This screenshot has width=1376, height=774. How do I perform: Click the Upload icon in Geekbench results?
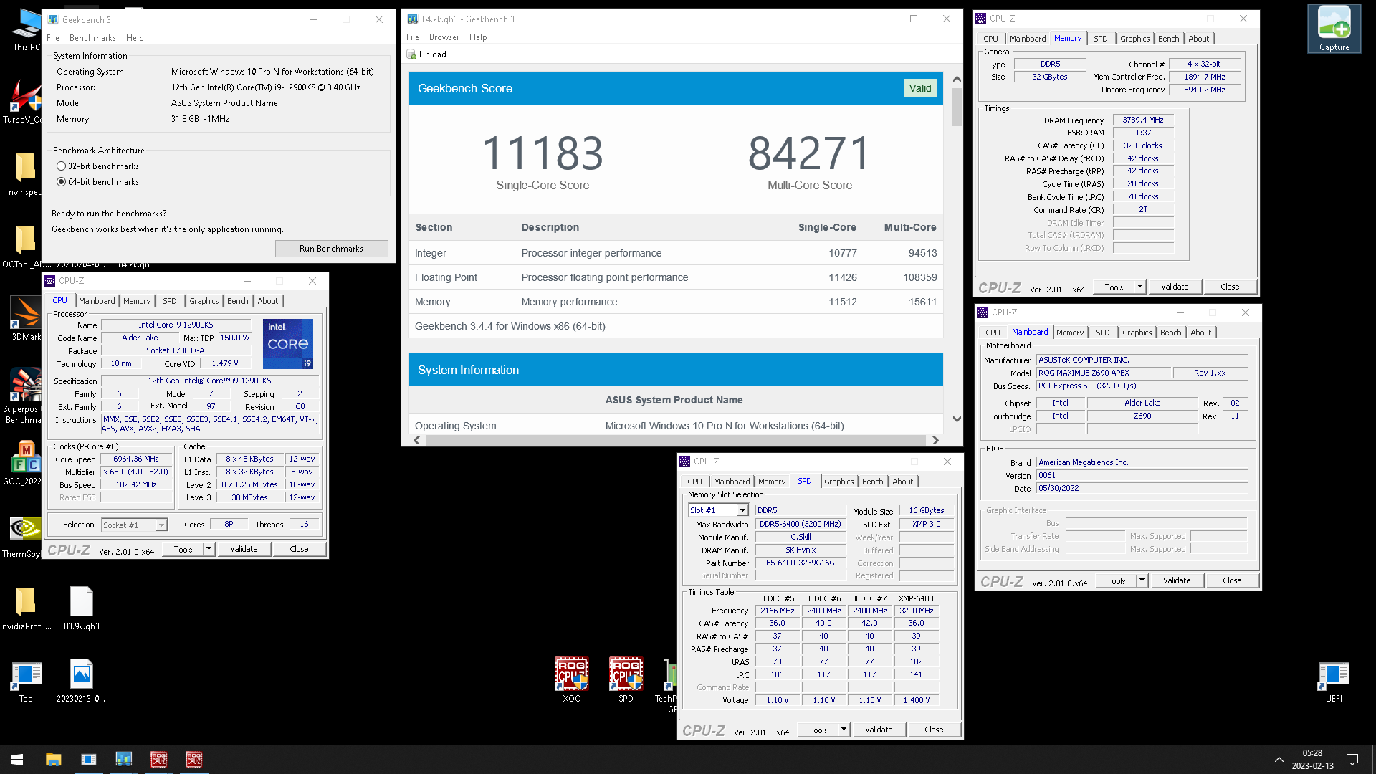[x=411, y=54]
